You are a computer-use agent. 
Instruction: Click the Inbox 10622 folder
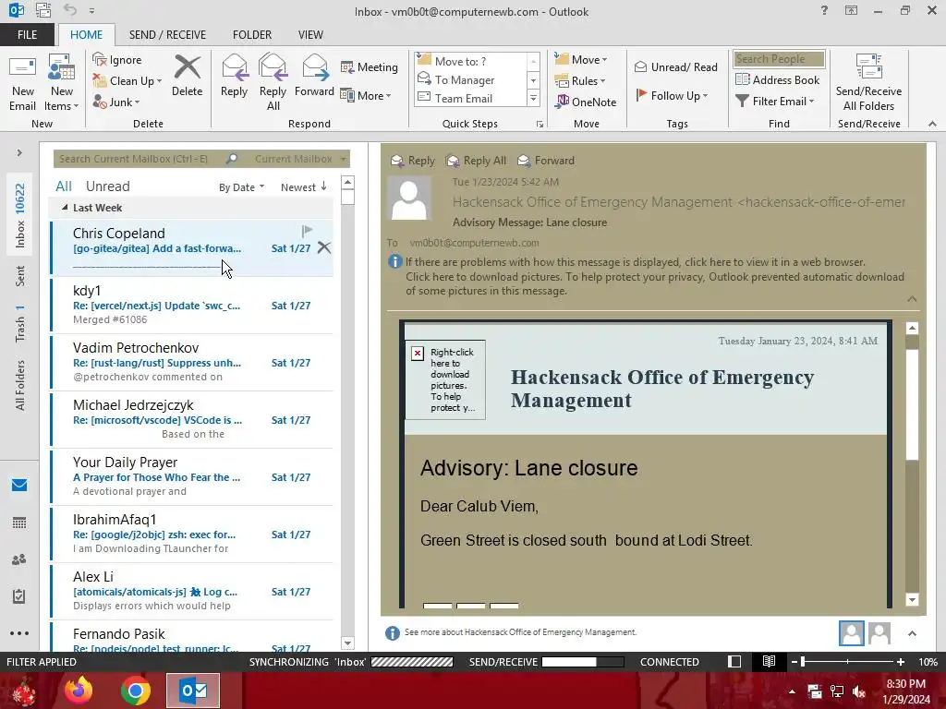point(20,215)
